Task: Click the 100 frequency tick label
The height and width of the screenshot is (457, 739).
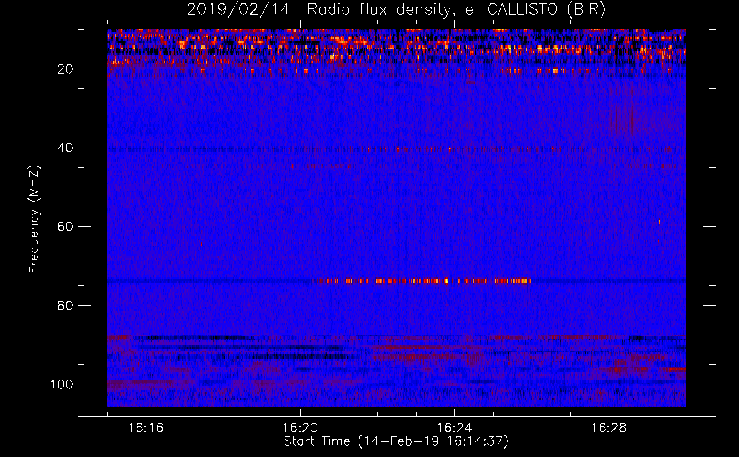Action: (x=62, y=384)
